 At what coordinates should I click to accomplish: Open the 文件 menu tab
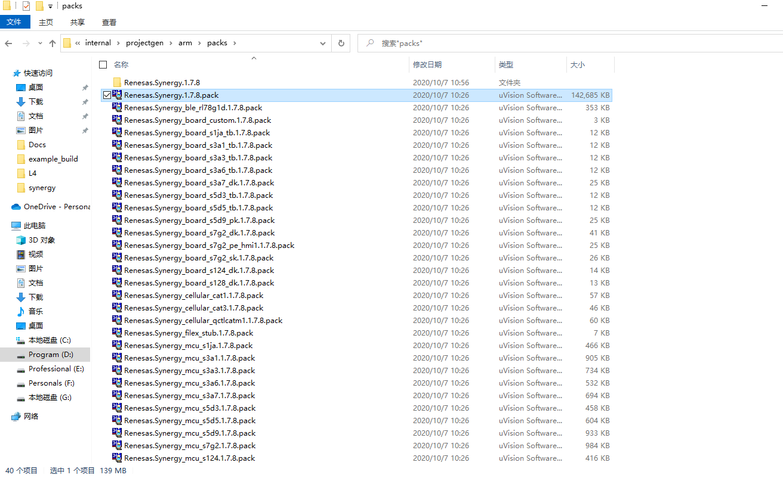click(15, 22)
